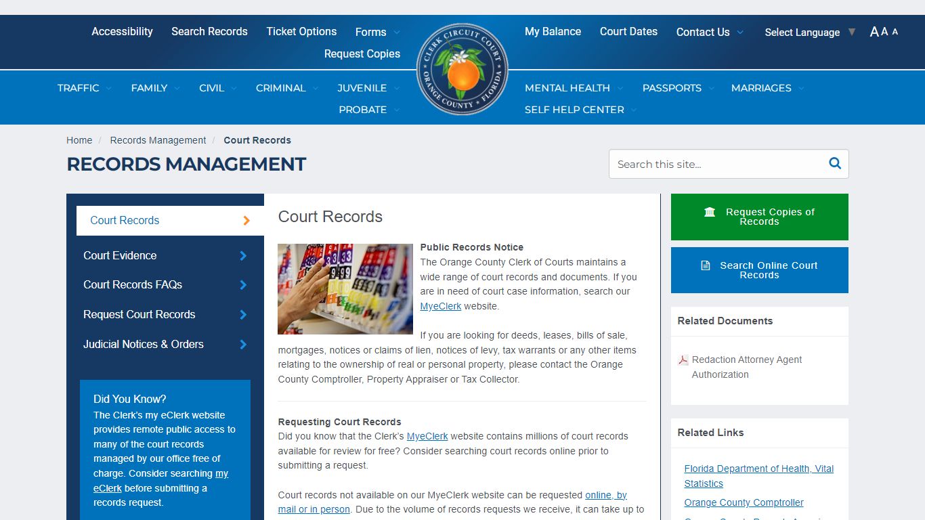Select the largest A font-size icon

tap(874, 31)
